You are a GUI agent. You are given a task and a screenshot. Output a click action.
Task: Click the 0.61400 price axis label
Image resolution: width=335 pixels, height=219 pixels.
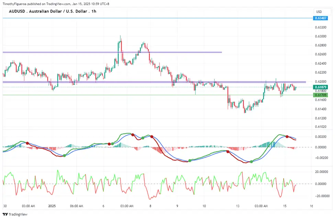click(x=321, y=109)
